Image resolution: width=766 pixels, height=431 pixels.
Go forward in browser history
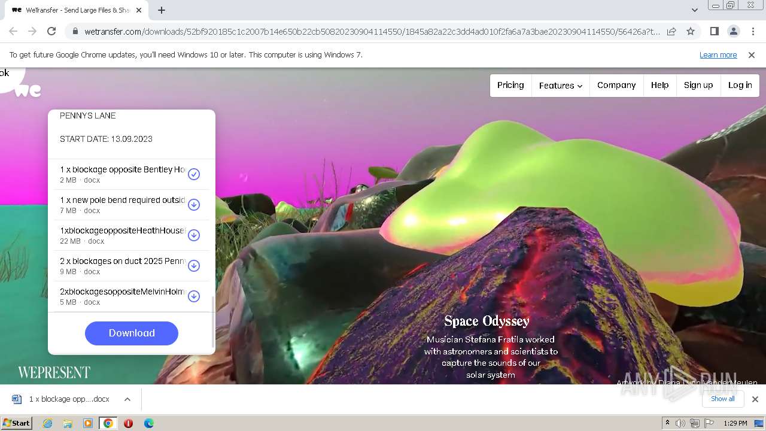point(32,31)
